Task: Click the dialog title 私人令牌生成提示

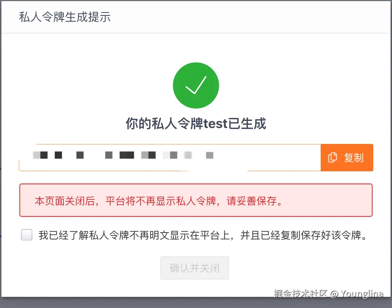Action: [x=65, y=17]
